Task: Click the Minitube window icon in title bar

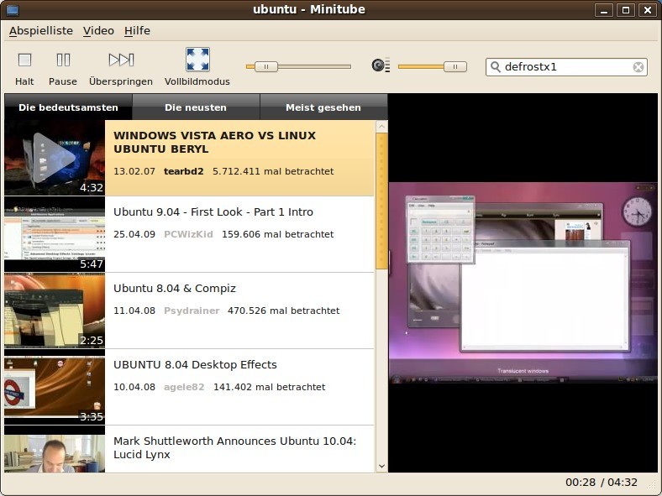Action: pos(13,10)
